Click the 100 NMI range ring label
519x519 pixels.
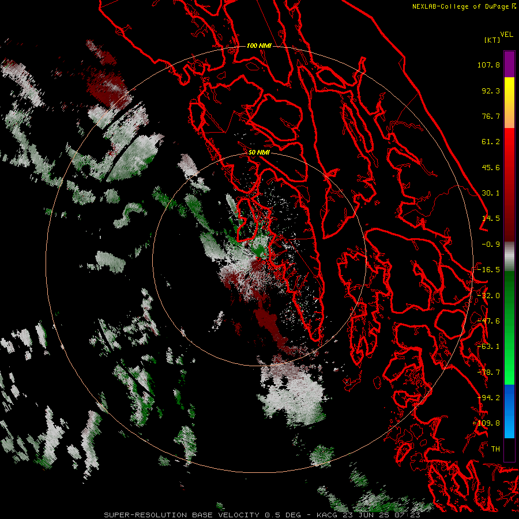click(x=259, y=46)
